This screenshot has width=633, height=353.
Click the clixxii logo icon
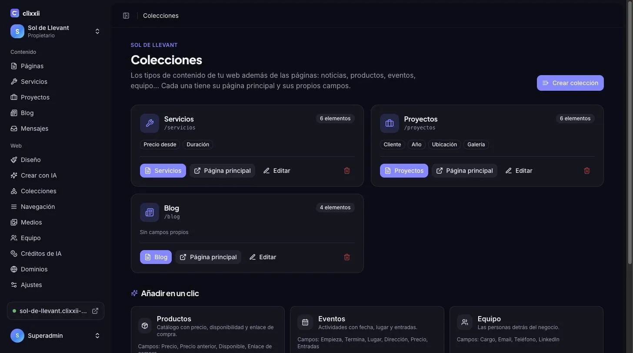15,13
